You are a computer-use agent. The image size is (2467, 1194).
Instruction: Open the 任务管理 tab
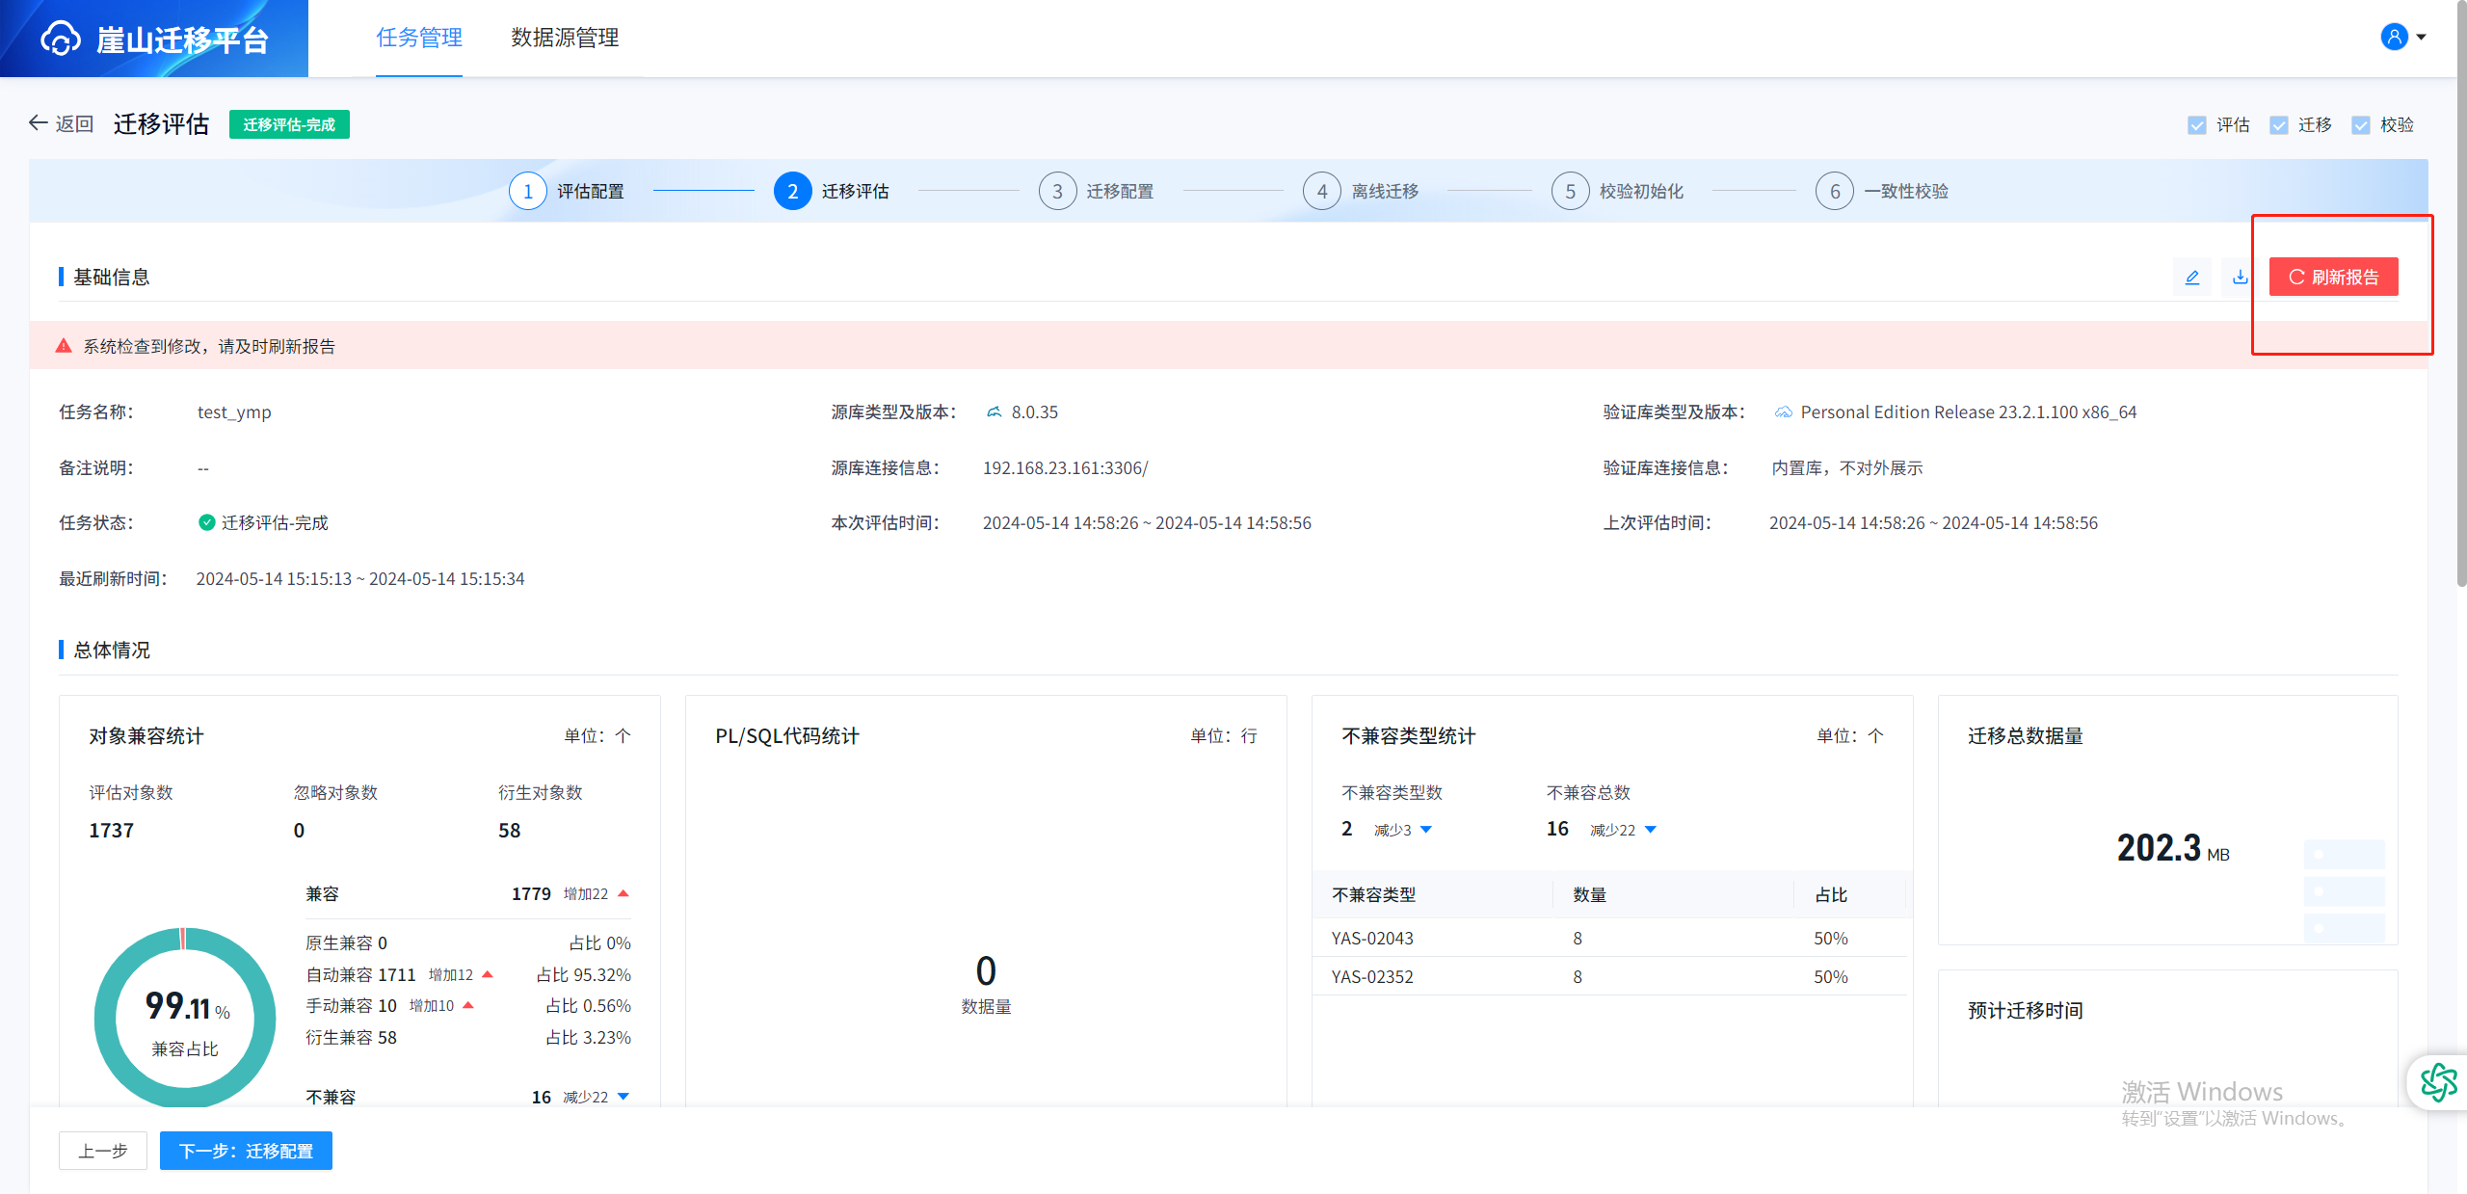coord(419,38)
